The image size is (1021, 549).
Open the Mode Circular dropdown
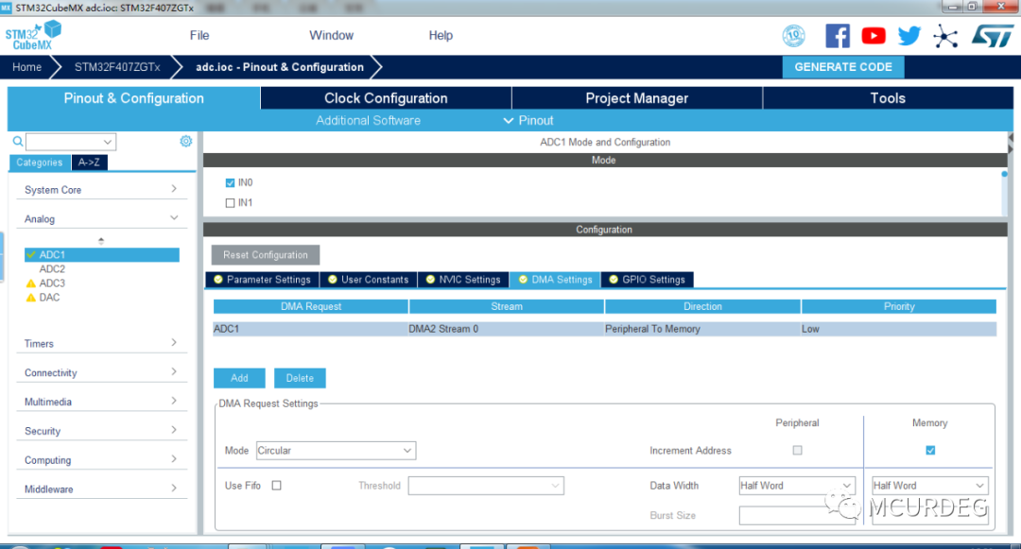coord(336,450)
